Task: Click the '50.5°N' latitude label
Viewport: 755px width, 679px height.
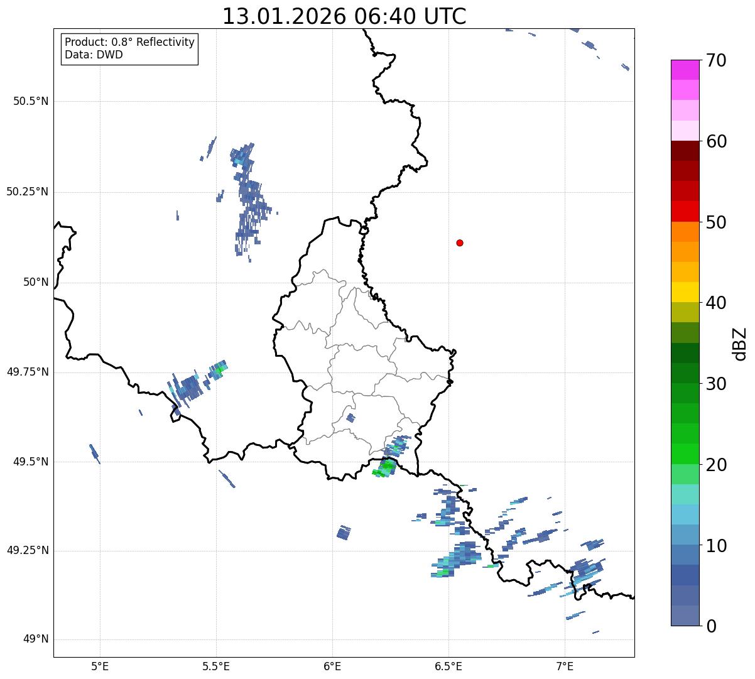Action: tap(31, 101)
